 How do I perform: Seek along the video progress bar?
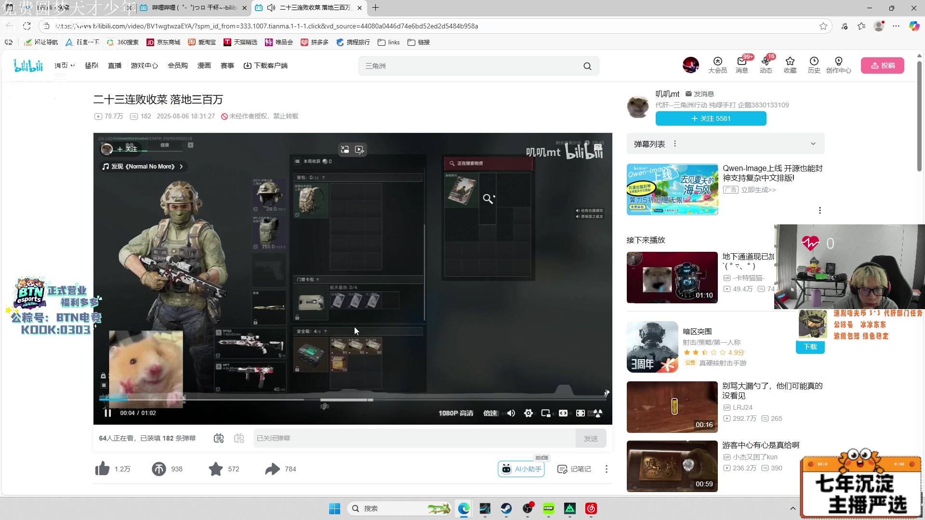[353, 399]
